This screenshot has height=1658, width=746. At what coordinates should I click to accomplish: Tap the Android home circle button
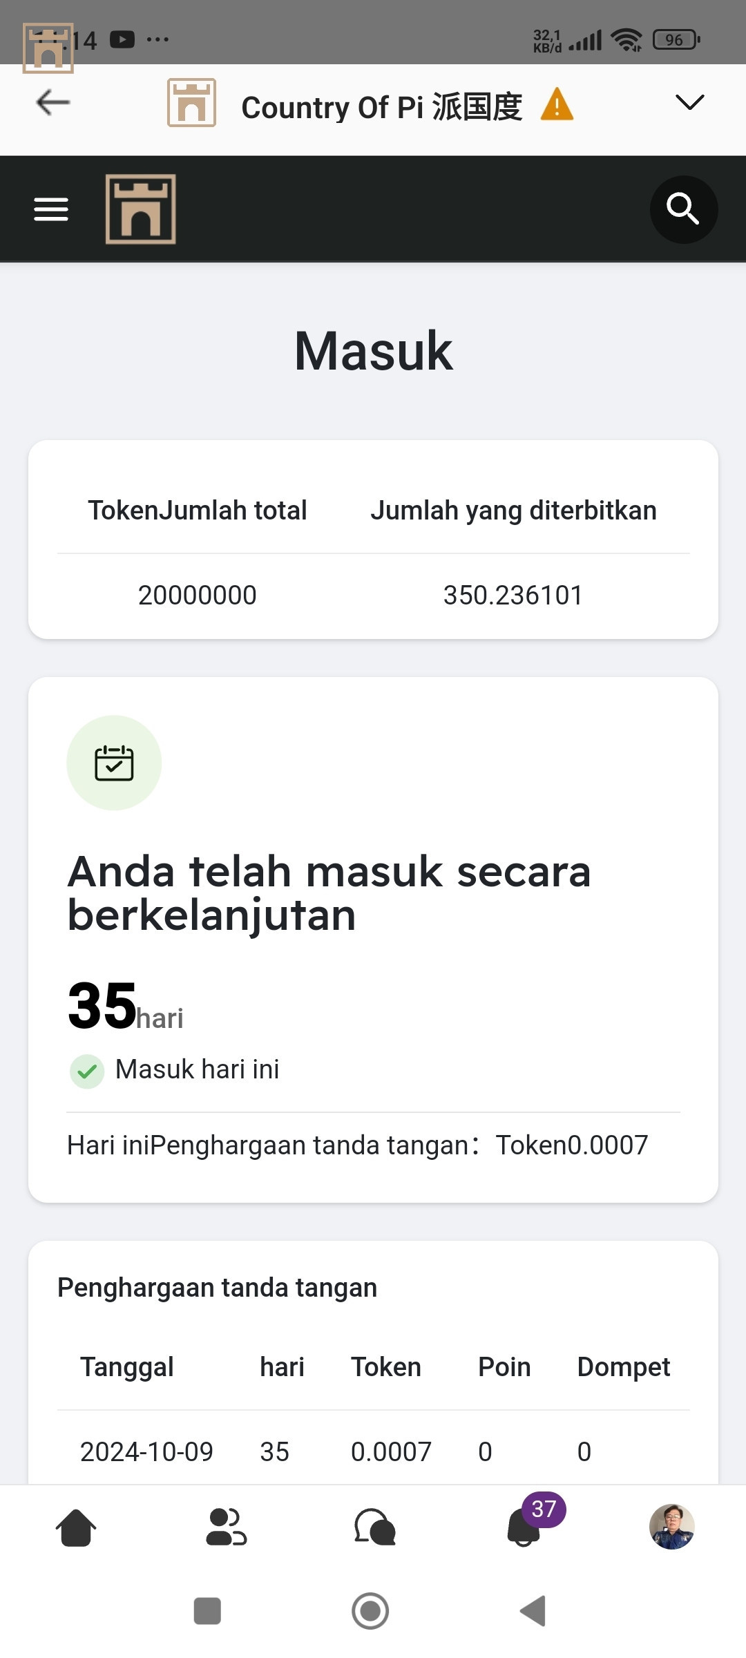click(x=370, y=1611)
